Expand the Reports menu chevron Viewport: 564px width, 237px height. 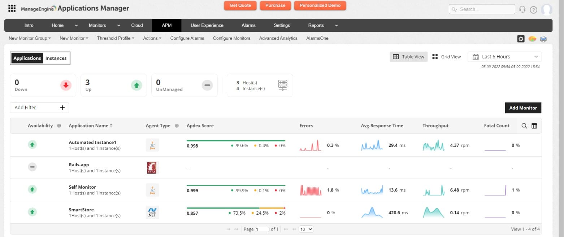click(x=336, y=25)
